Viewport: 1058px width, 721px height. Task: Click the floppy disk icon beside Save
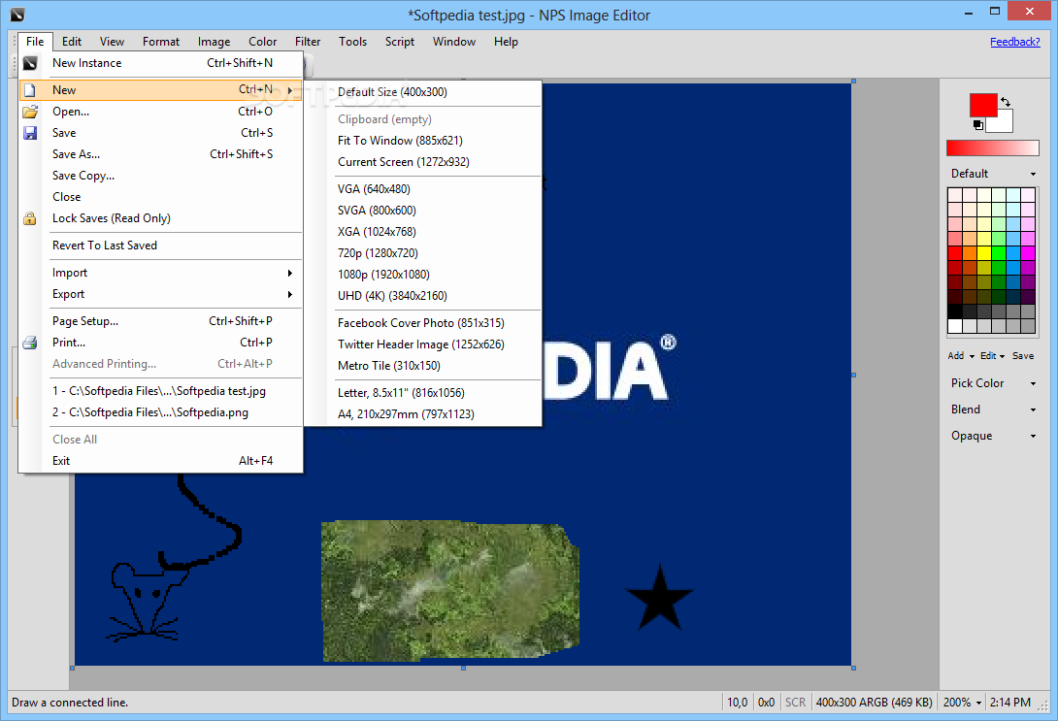pos(30,133)
